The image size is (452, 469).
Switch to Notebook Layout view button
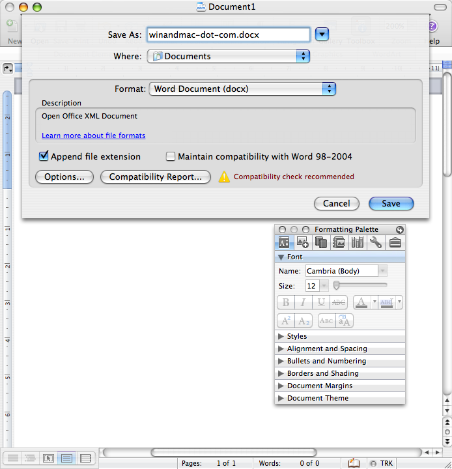(x=85, y=458)
